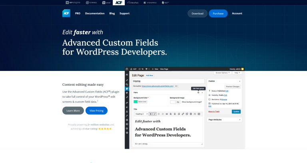Viewport: 307px width, 163px height.
Task: Click the WordPress logo in admin bar
Action: click(127, 69)
